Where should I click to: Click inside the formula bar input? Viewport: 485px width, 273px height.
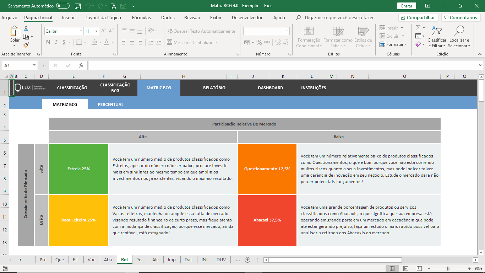(283, 65)
